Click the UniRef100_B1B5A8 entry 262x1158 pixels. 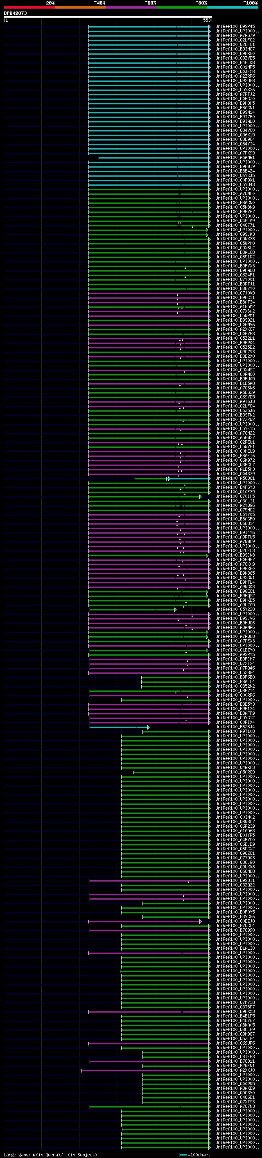[x=235, y=383]
